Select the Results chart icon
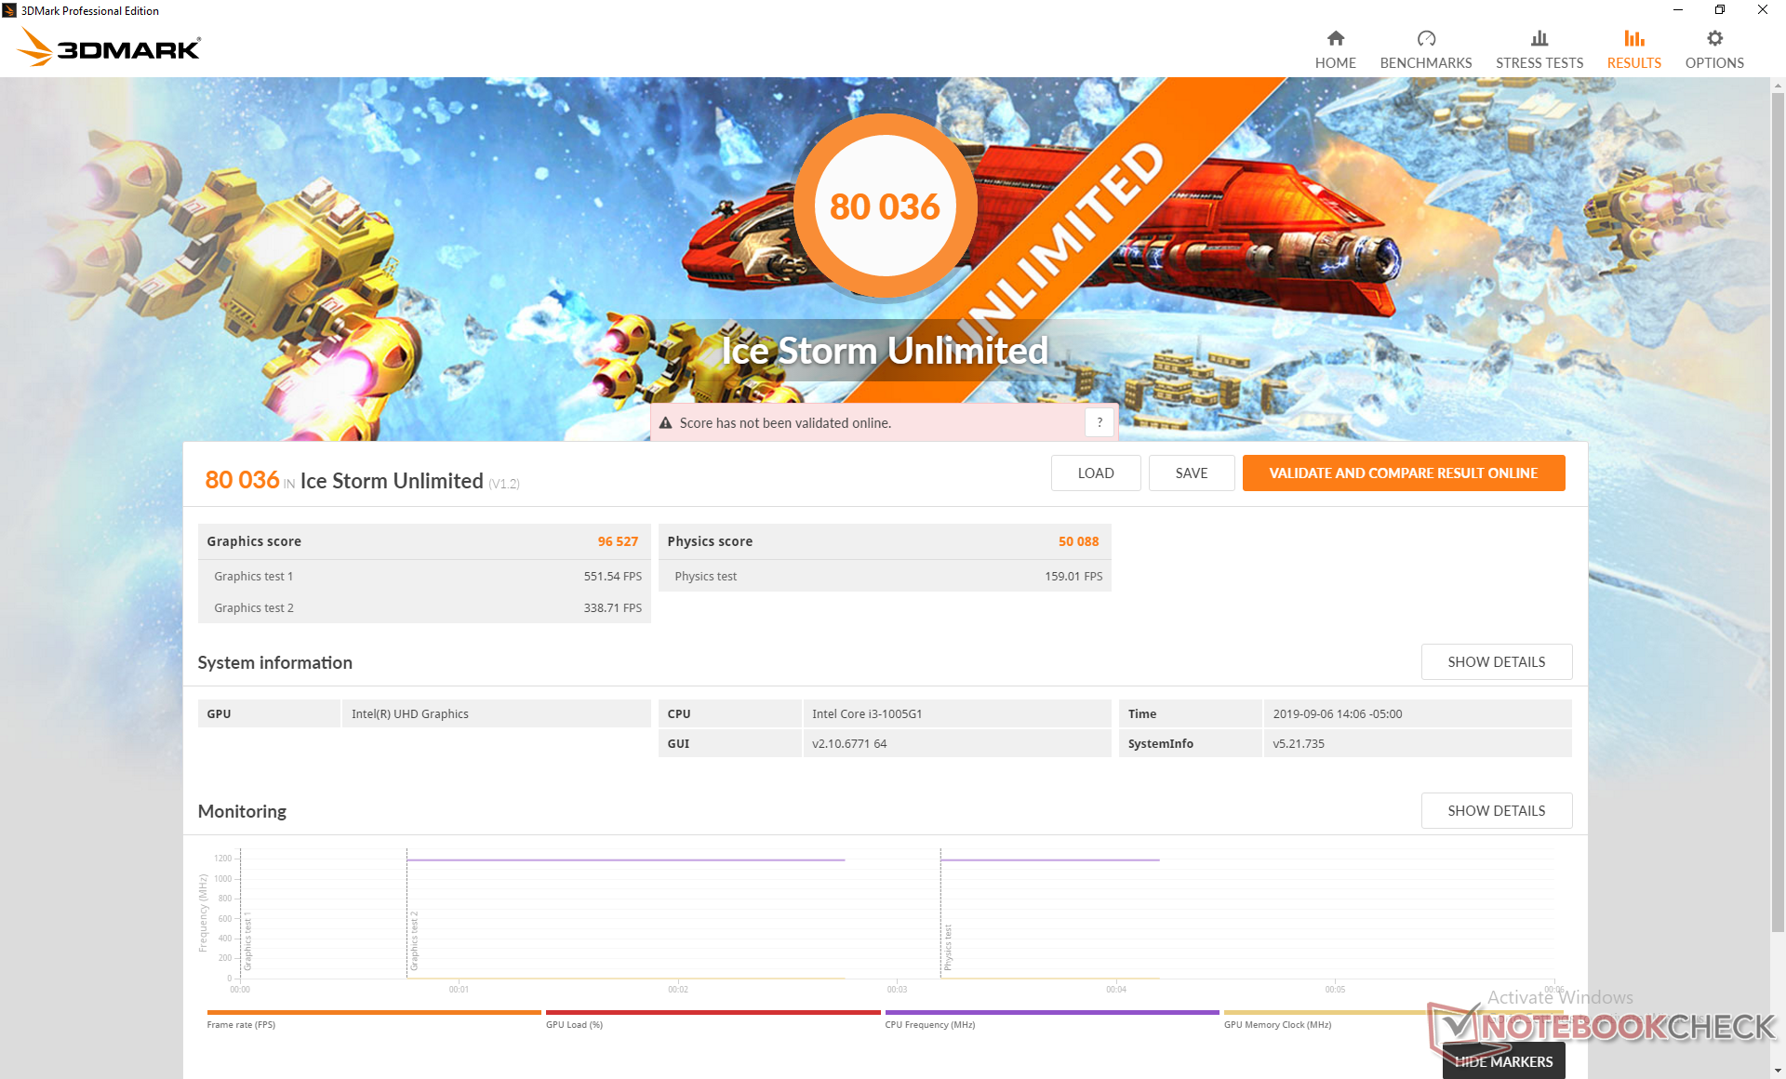Screen dimensions: 1786x1079 (x=1633, y=38)
